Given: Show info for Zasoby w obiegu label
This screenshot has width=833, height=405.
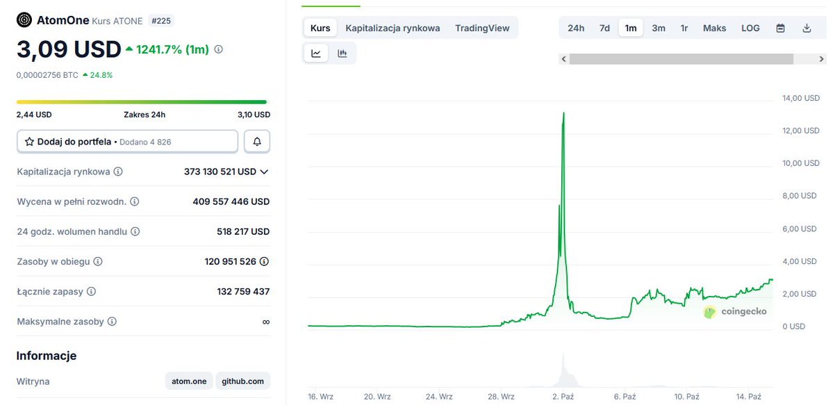Looking at the screenshot, I should (98, 261).
